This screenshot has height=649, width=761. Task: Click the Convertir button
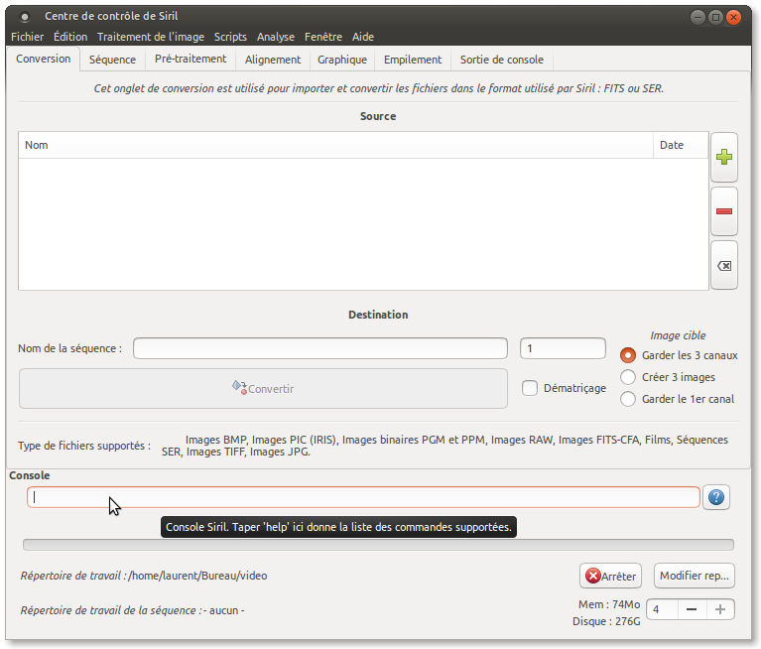pos(263,389)
